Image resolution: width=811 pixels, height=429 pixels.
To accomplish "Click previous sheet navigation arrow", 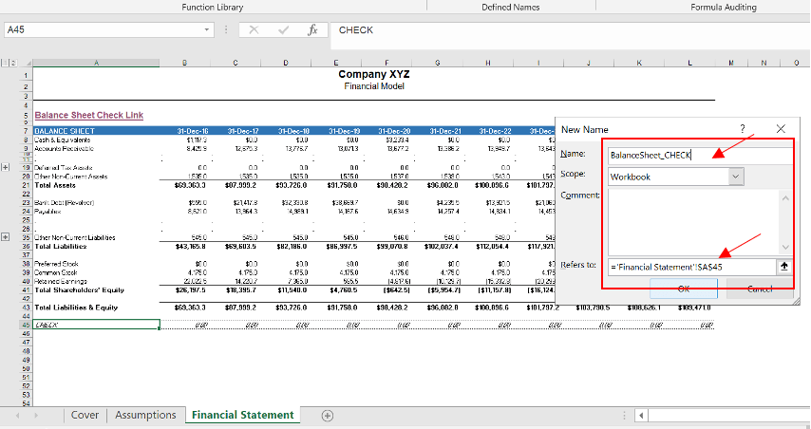I will coord(18,416).
